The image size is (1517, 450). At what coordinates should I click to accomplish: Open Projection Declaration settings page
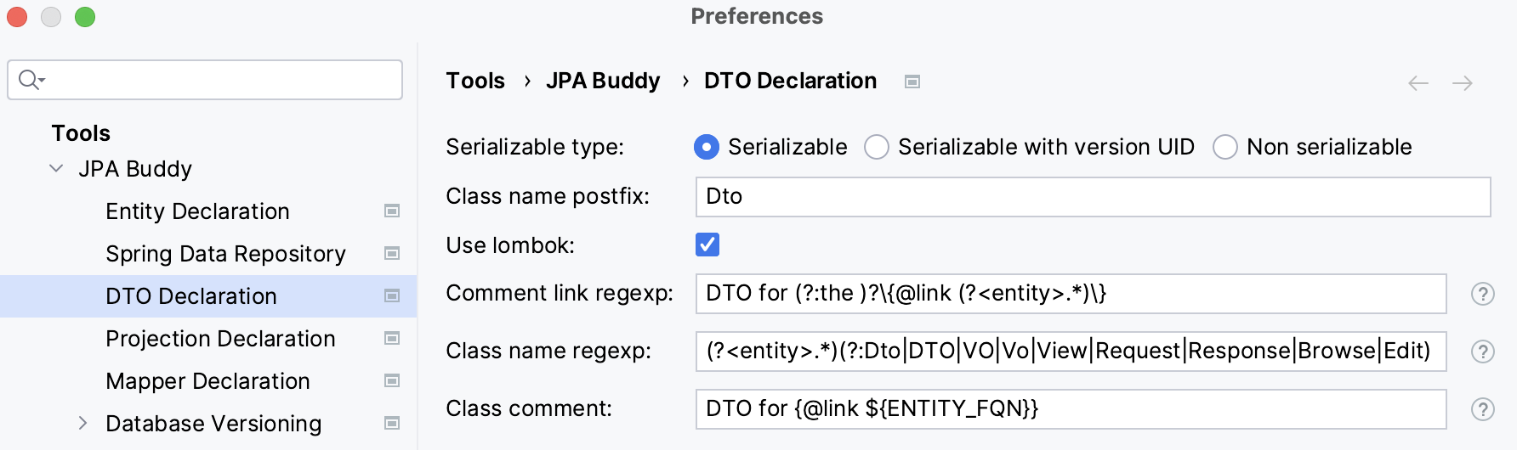(220, 339)
